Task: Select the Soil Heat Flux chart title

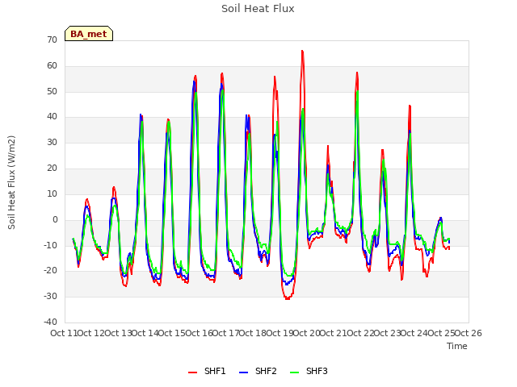Action: [x=258, y=9]
